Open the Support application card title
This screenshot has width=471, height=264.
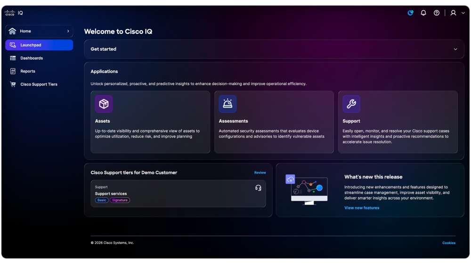[x=351, y=121]
